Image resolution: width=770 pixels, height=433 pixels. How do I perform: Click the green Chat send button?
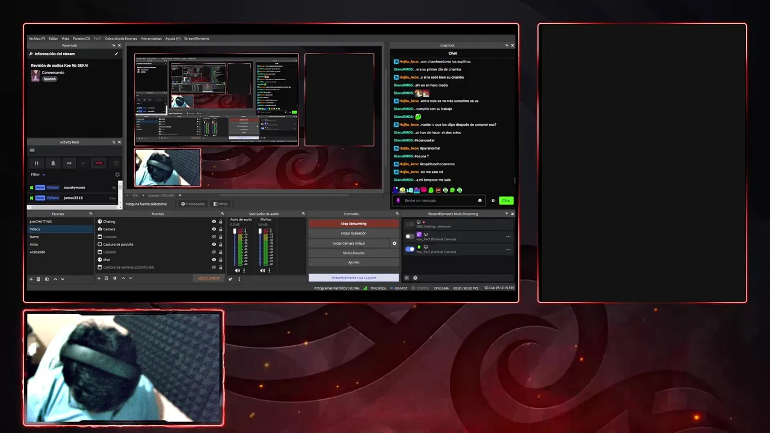[x=507, y=200]
